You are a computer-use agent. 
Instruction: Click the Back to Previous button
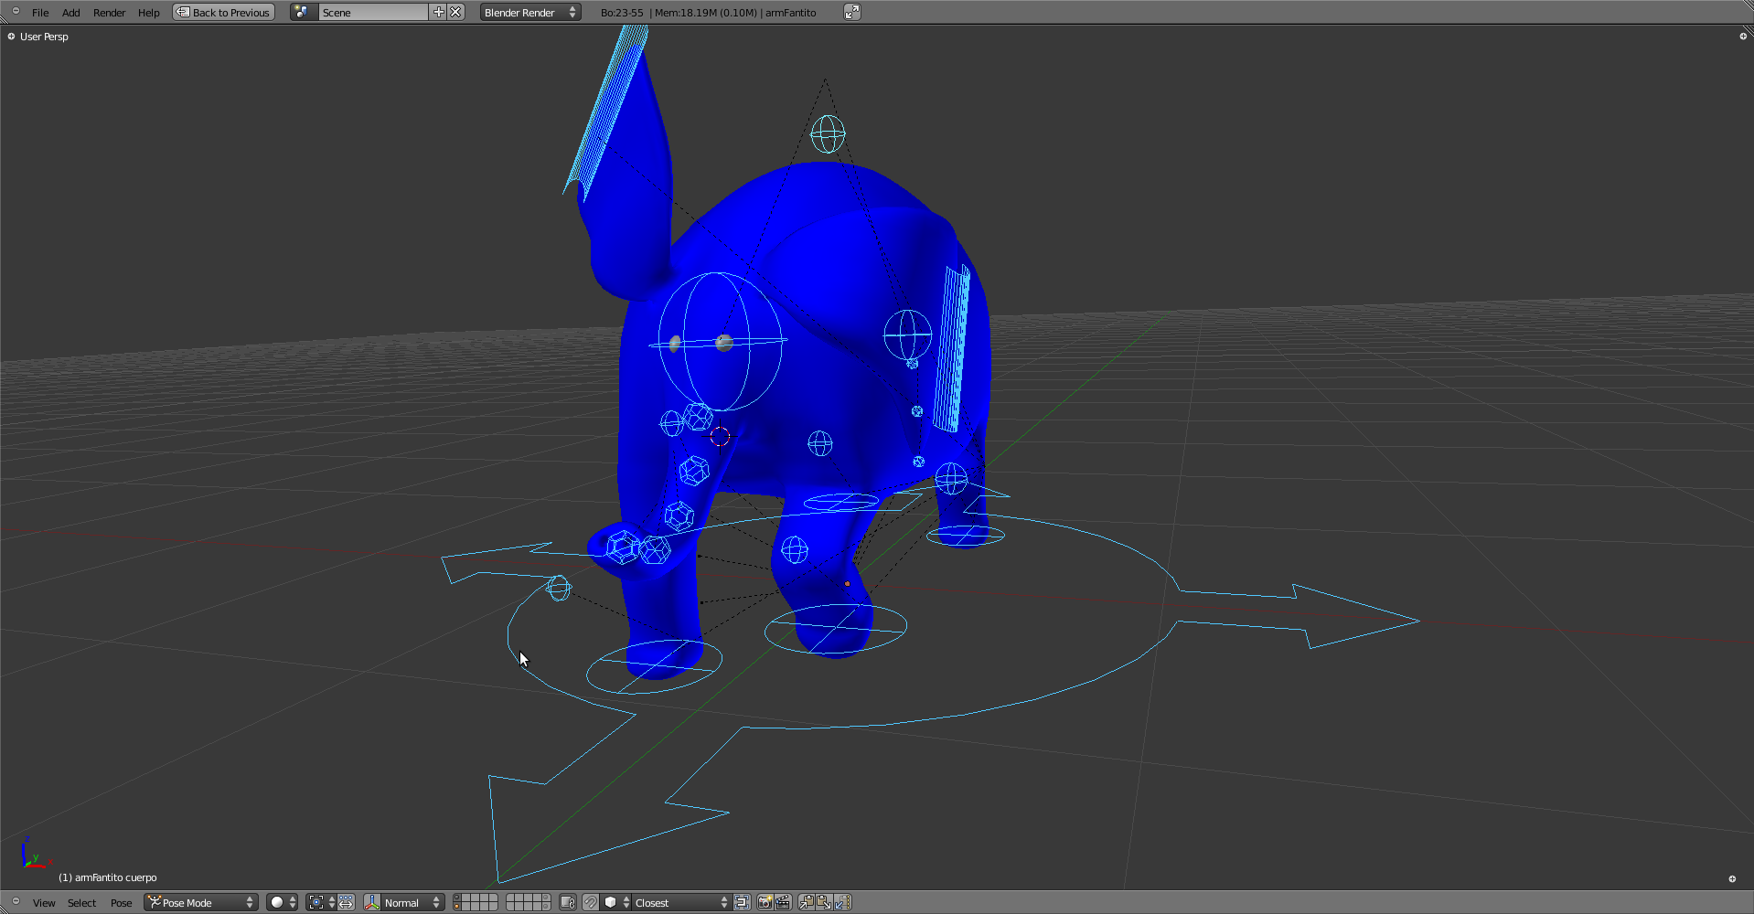click(224, 13)
